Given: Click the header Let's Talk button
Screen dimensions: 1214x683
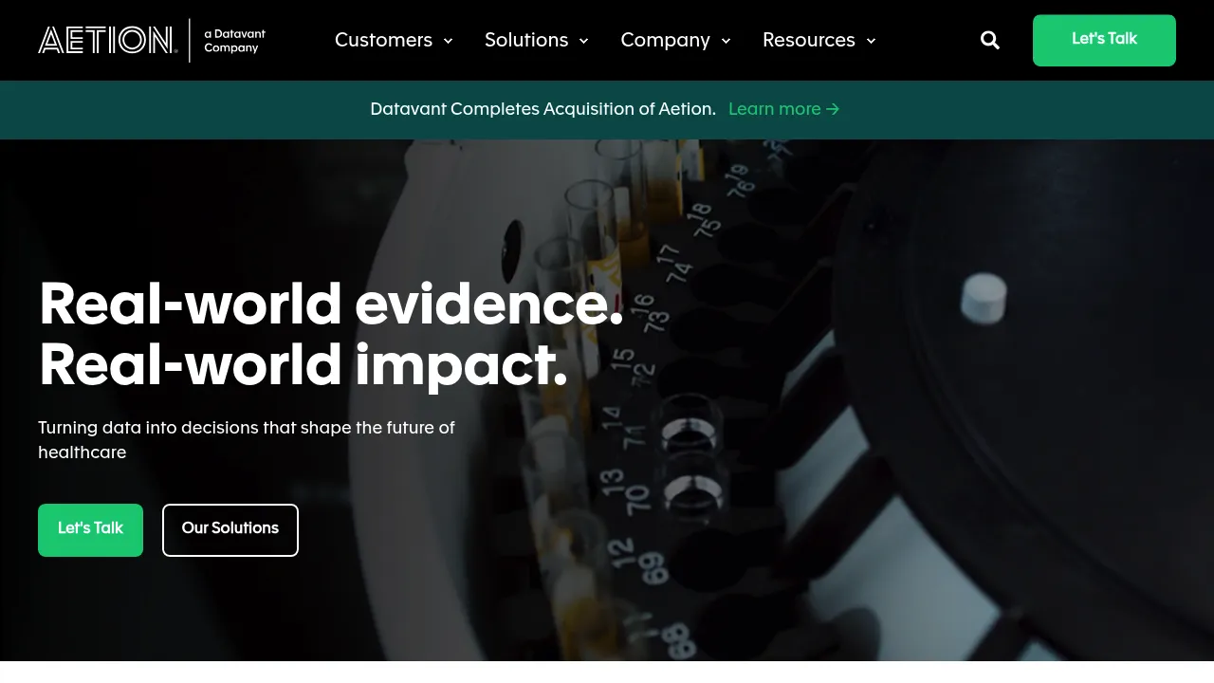Looking at the screenshot, I should [x=1104, y=40].
